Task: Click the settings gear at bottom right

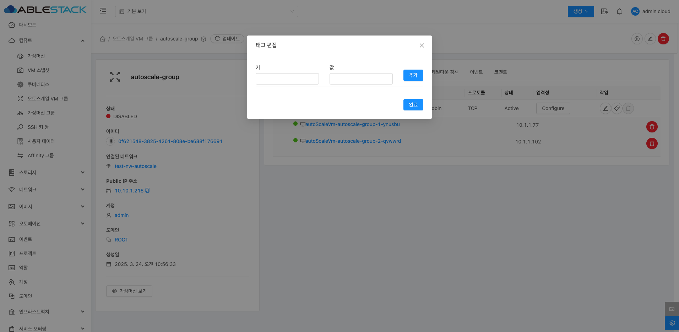Action: [x=672, y=323]
